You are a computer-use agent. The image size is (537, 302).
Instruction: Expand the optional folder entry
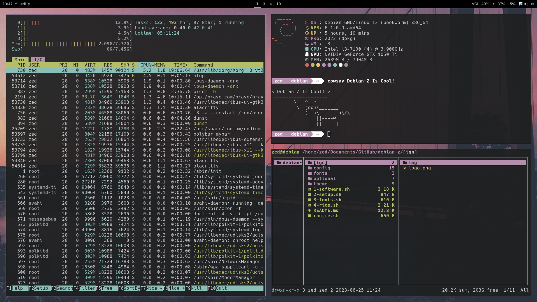(x=324, y=178)
